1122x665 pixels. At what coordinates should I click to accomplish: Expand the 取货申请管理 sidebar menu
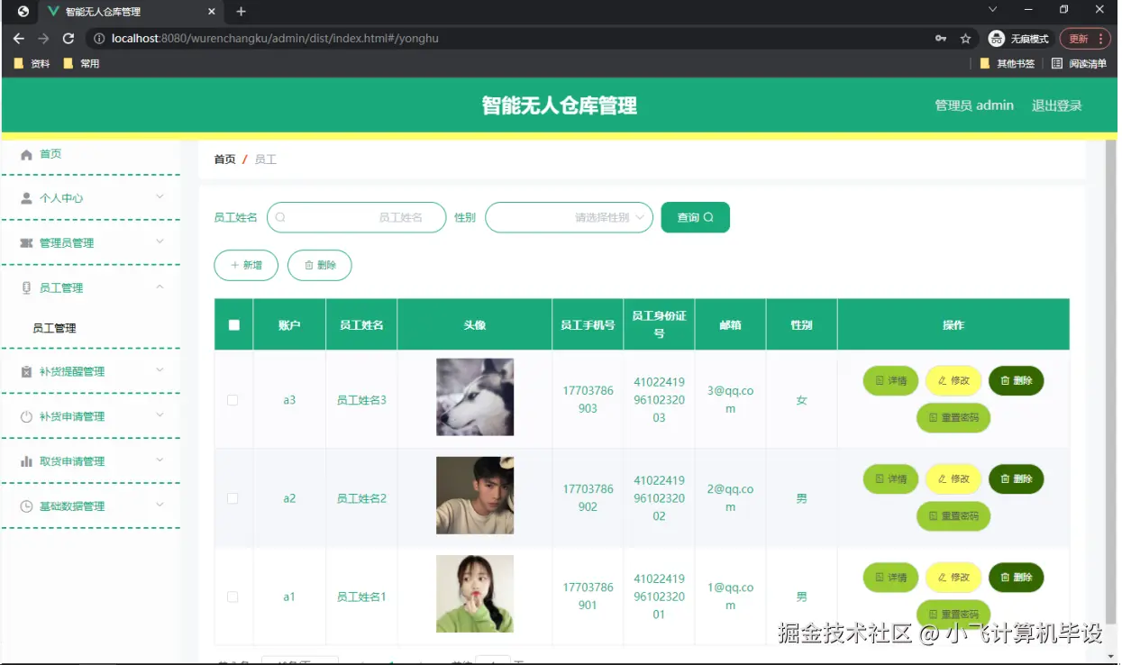click(160, 460)
